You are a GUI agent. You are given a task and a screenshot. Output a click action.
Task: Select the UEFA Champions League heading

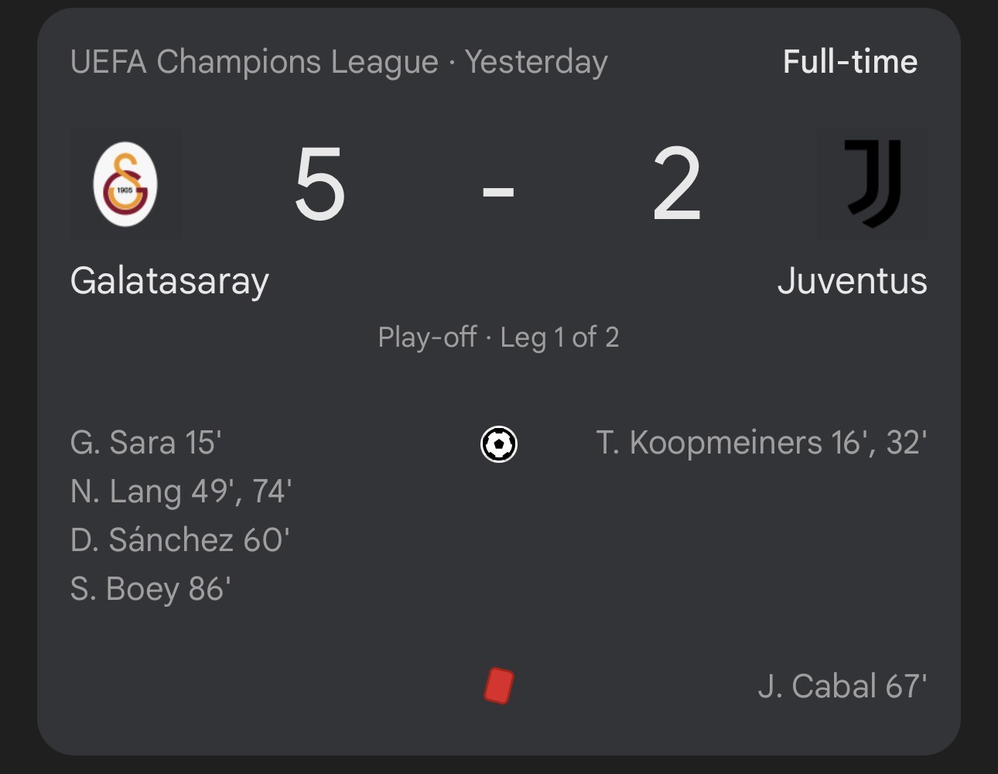pyautogui.click(x=254, y=62)
